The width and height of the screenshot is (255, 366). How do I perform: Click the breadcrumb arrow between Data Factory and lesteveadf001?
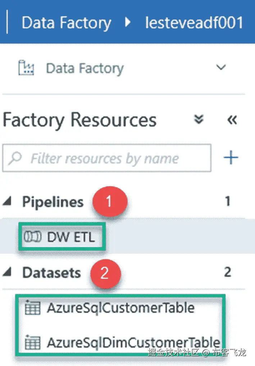point(128,23)
